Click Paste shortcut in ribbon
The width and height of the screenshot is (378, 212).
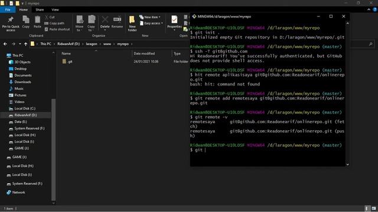tap(57, 29)
